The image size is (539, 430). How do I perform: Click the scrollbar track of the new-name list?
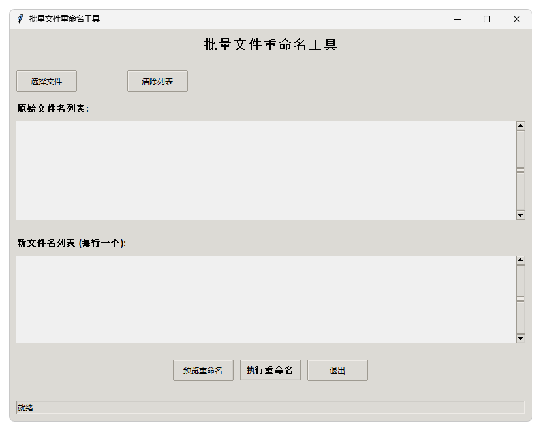[x=520, y=300]
